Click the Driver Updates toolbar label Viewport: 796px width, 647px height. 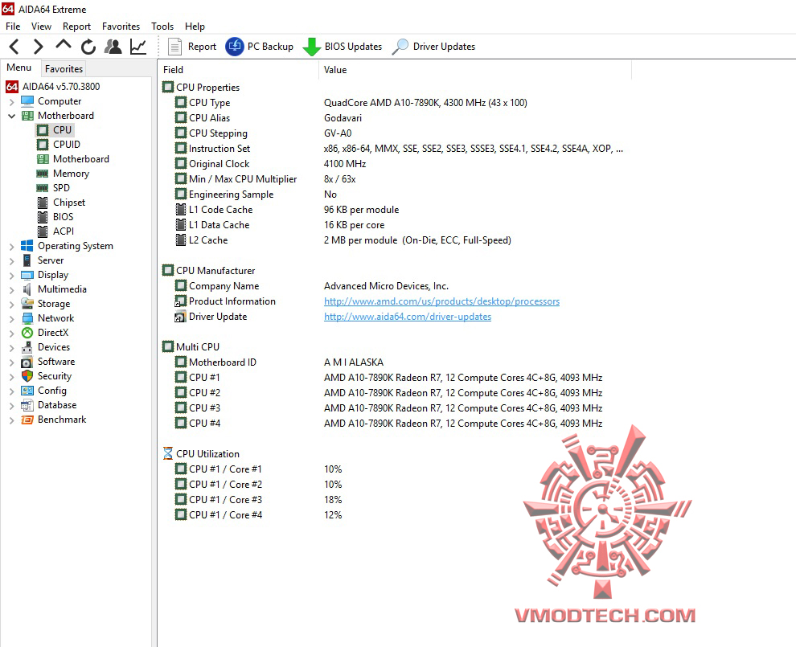point(444,47)
